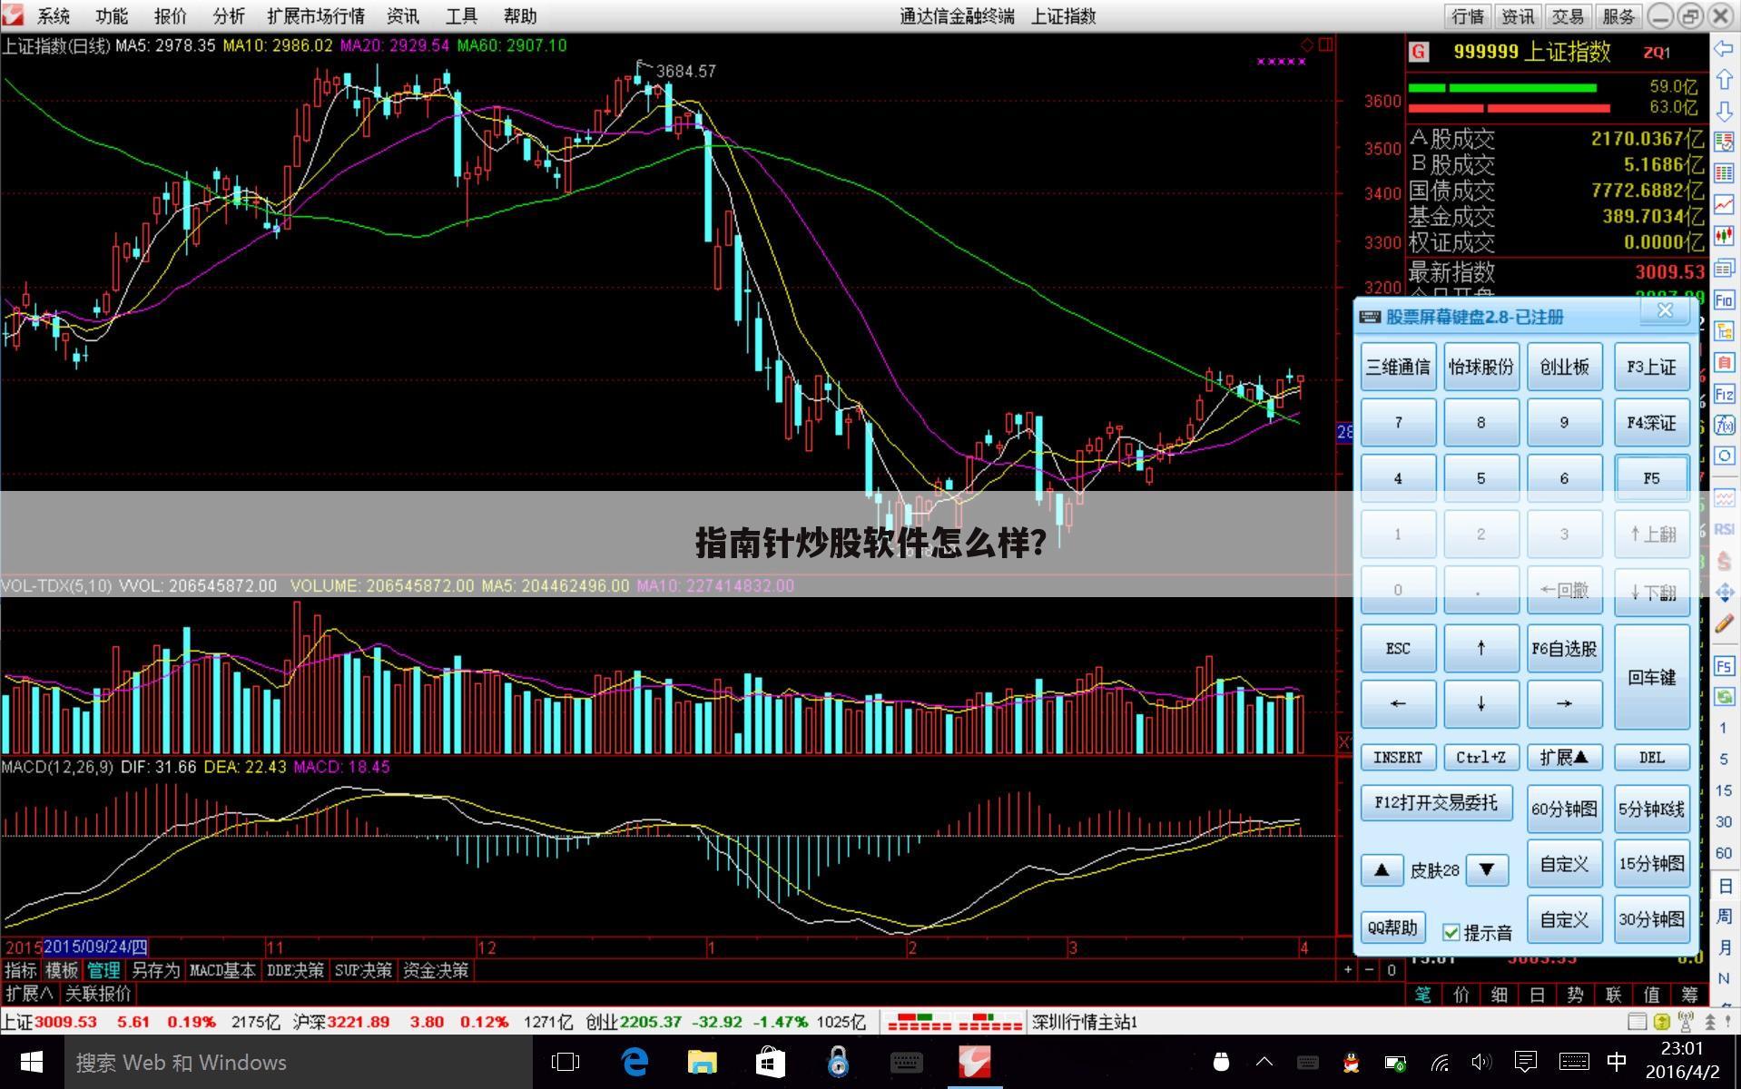Select the 30-minute period in sidebar
The height and width of the screenshot is (1089, 1741).
click(x=1724, y=821)
